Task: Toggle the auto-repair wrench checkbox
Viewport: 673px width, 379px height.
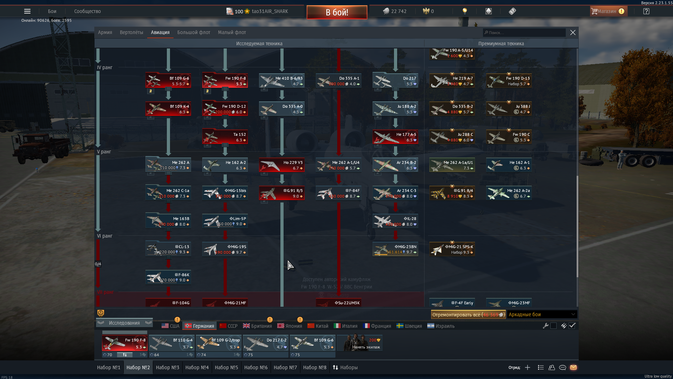Action: point(553,326)
